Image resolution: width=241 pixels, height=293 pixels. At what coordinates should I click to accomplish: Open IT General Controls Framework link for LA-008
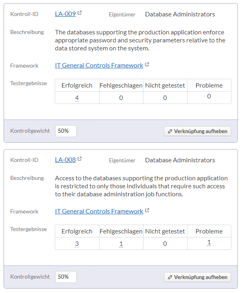(99, 211)
